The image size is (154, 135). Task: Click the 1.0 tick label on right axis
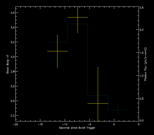[x=141, y=76]
